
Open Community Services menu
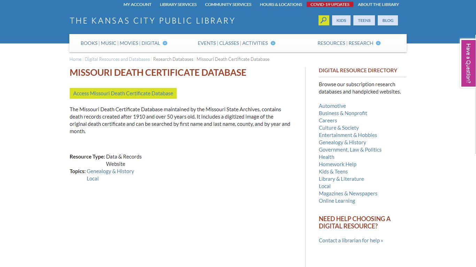click(x=228, y=5)
